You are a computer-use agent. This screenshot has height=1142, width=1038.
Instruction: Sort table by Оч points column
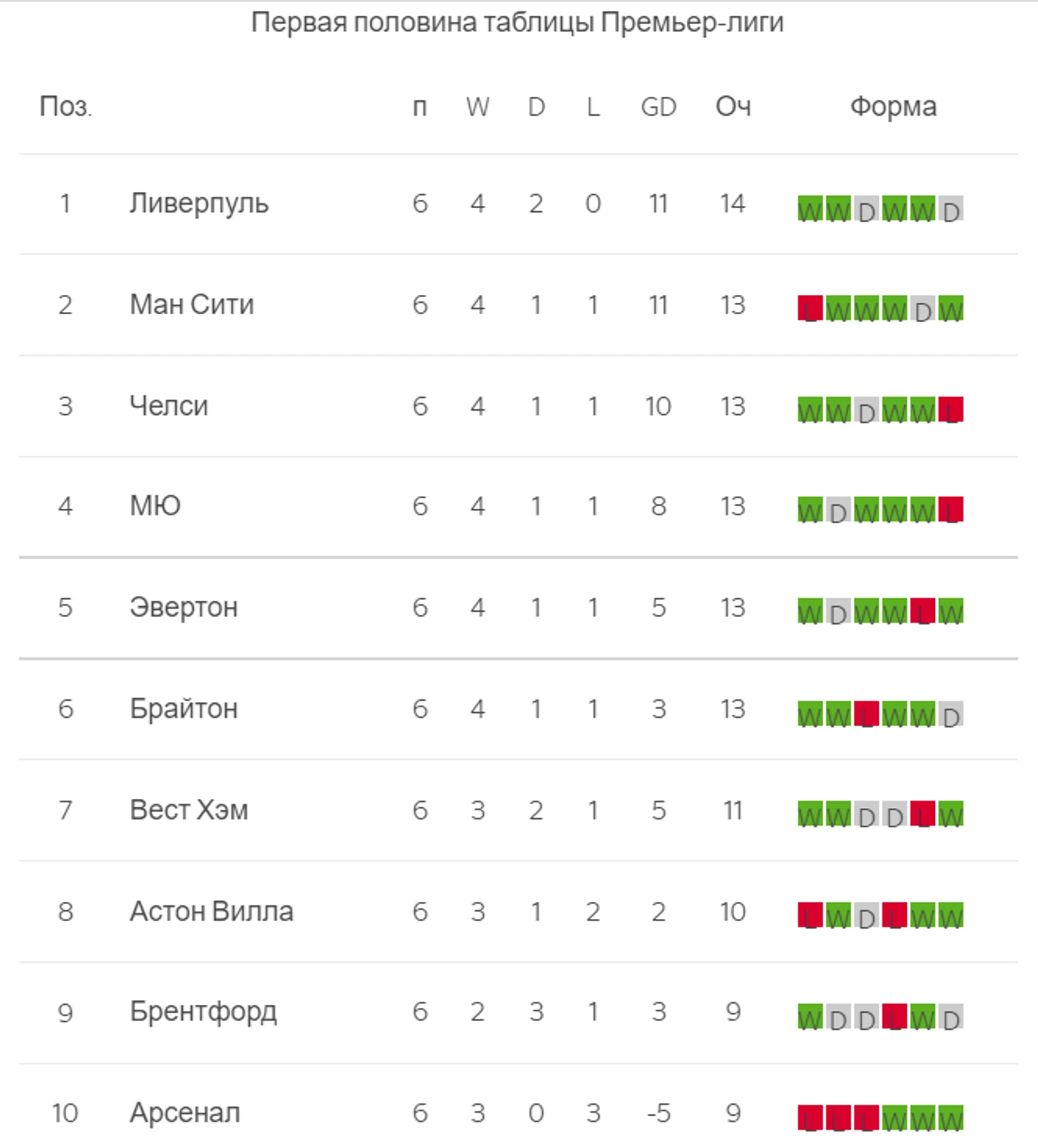733,107
